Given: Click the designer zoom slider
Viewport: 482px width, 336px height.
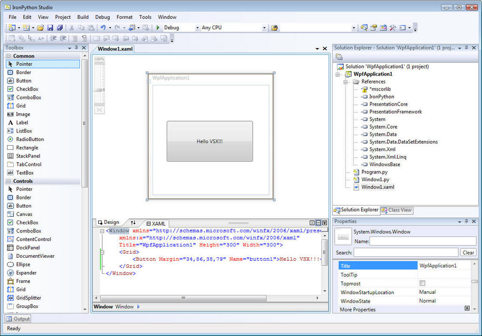Looking at the screenshot, I should [x=99, y=90].
